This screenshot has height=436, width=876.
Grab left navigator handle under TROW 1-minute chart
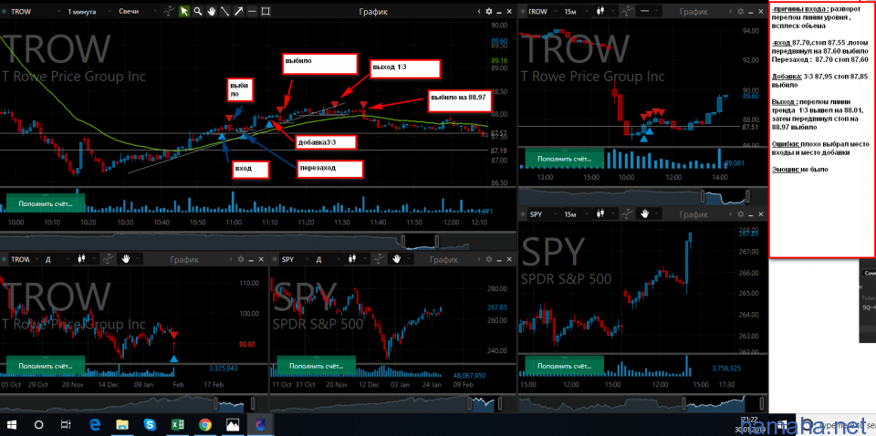tap(404, 241)
